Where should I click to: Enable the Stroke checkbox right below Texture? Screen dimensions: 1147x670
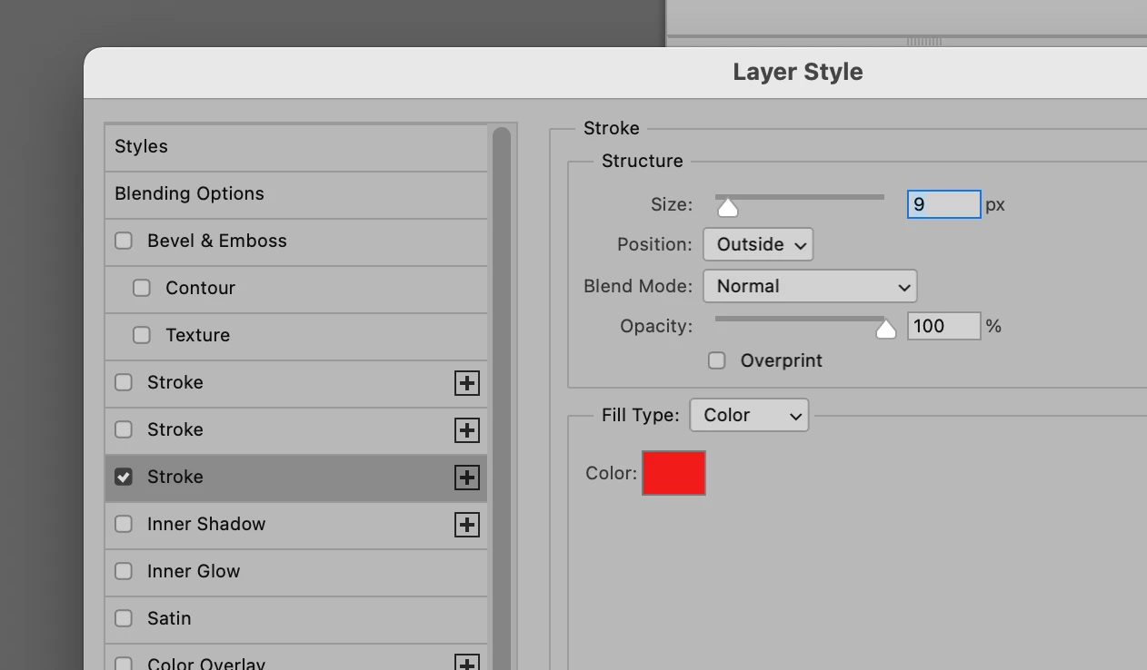pos(124,382)
